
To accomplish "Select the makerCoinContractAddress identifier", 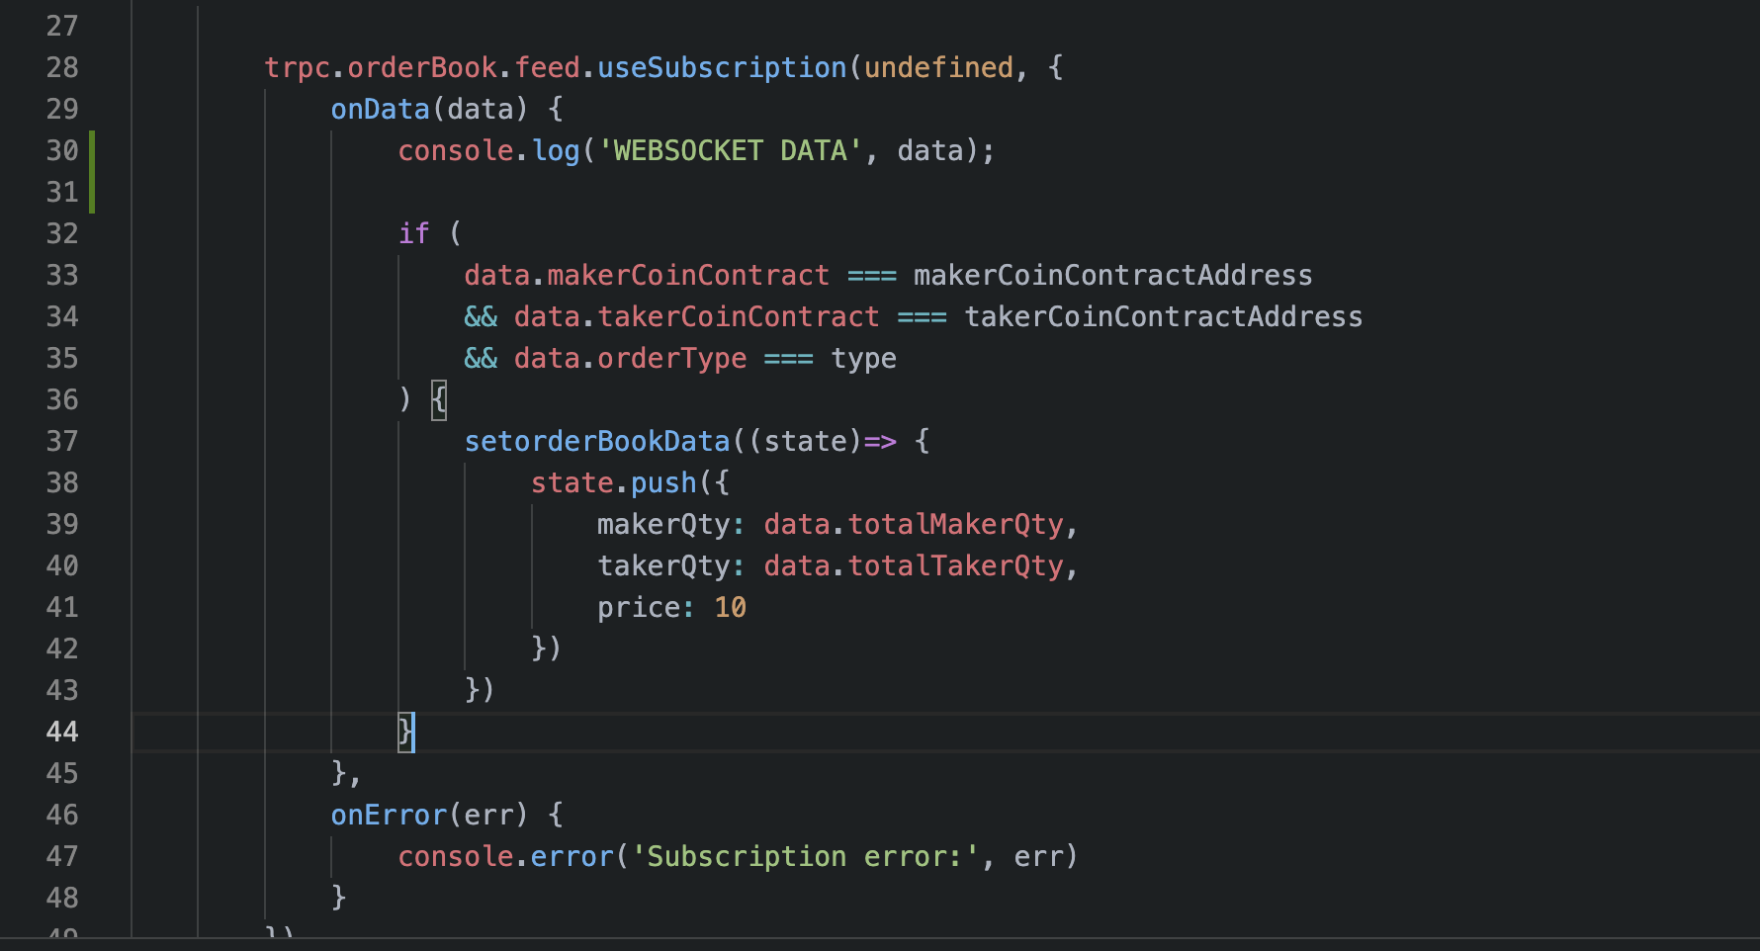I will click(x=1112, y=275).
